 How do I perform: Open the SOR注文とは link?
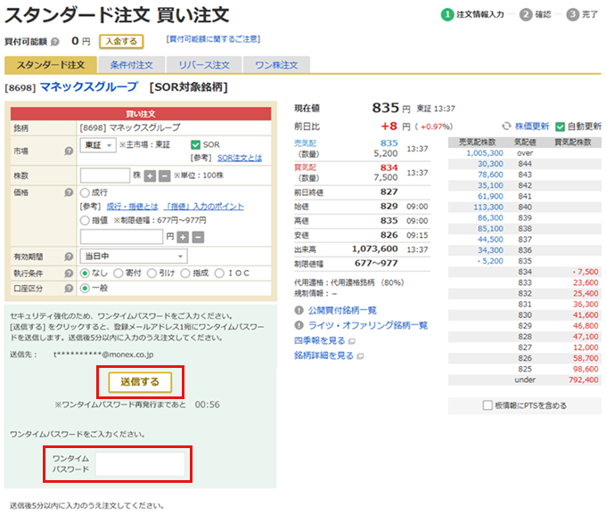click(239, 158)
